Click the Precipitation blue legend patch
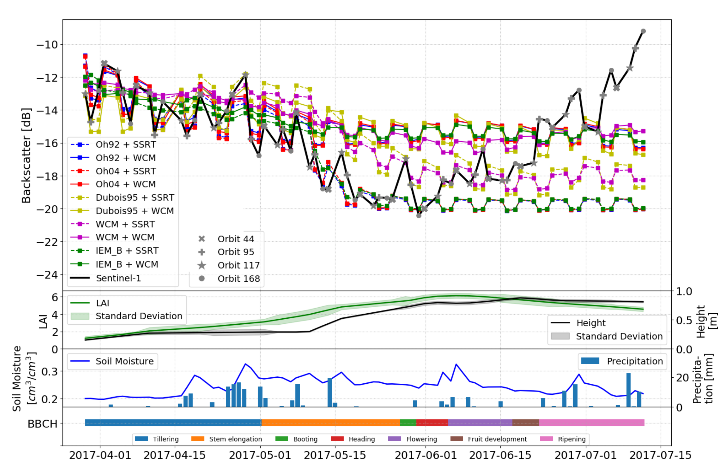Image resolution: width=726 pixels, height=471 pixels. [x=590, y=361]
